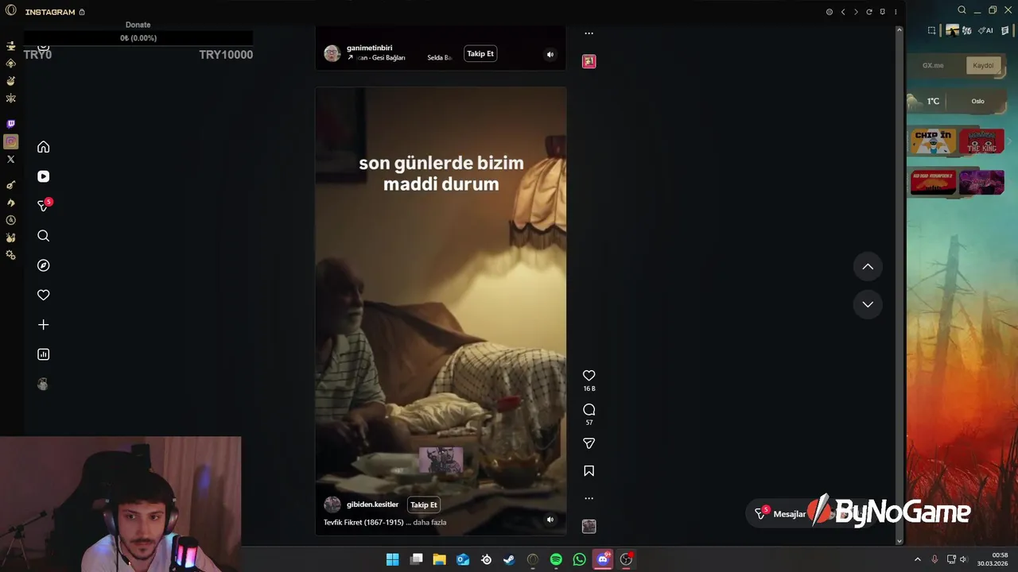Show hidden tray icons chevron

pos(917,559)
